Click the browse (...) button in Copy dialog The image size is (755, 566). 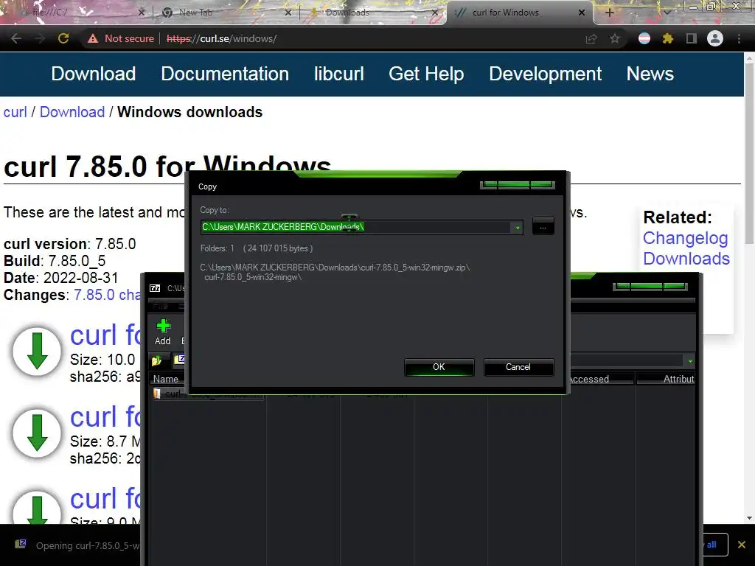point(543,227)
